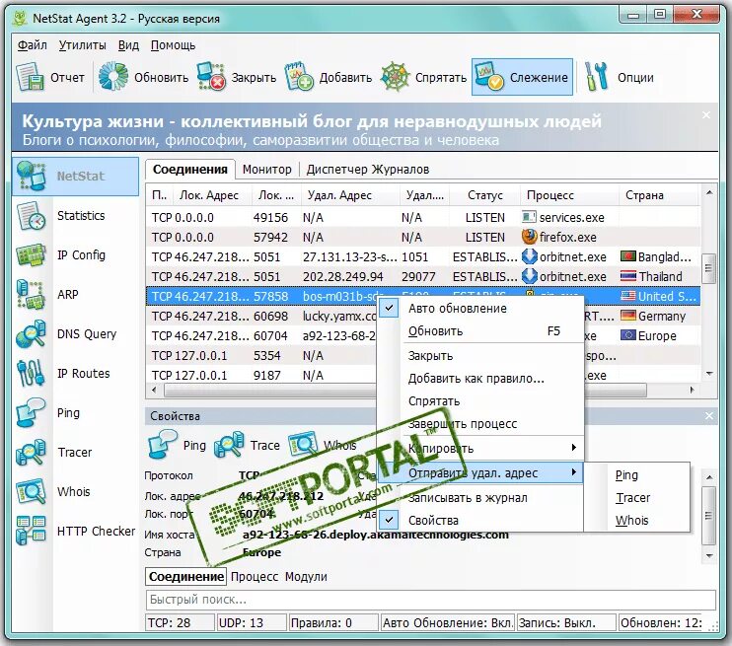
Task: Open IP Config icon in sidebar
Action: 31,255
